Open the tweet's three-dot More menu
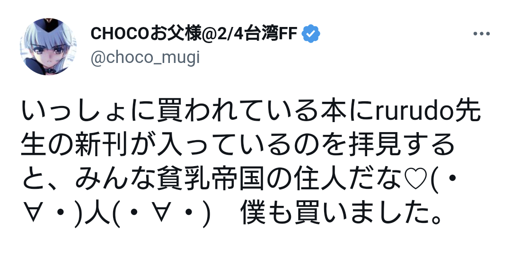This screenshot has height=266, width=511. click(481, 34)
